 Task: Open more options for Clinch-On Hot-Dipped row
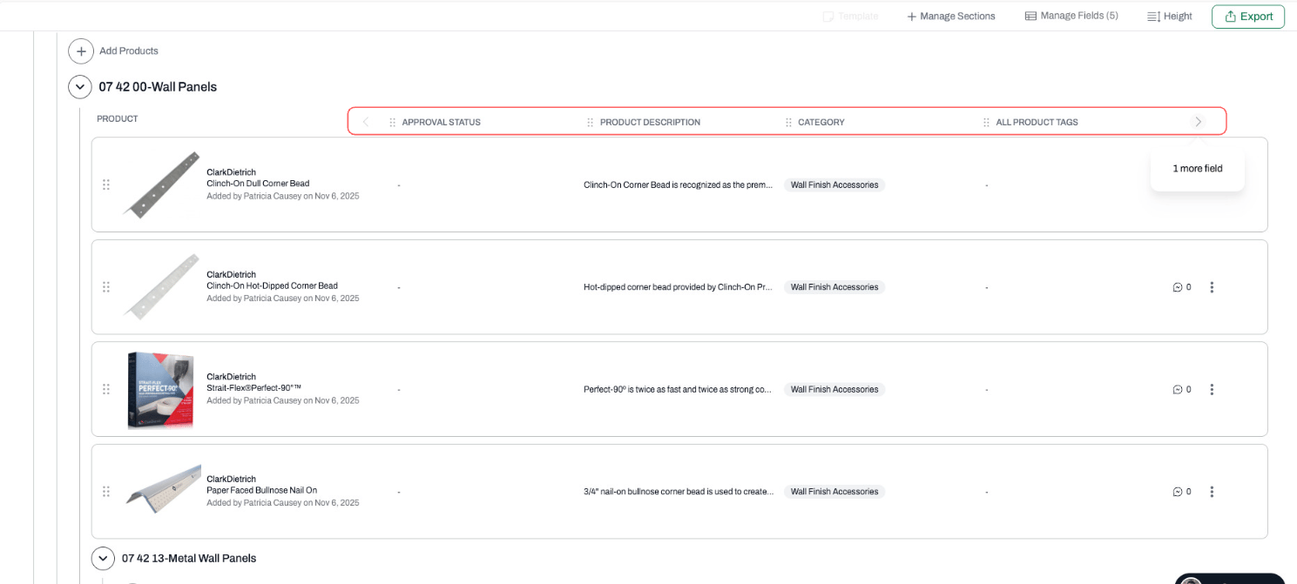click(1212, 287)
